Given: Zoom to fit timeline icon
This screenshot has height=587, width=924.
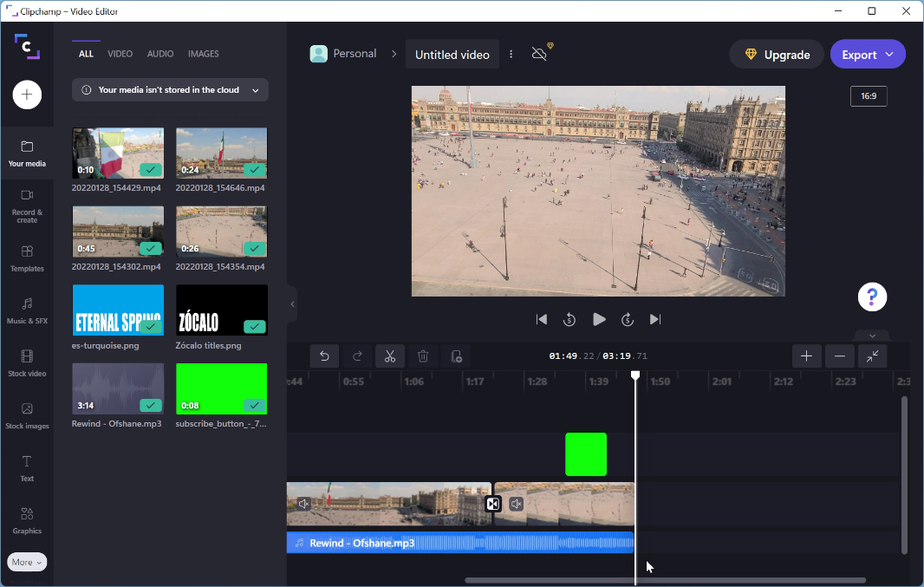Looking at the screenshot, I should [872, 356].
